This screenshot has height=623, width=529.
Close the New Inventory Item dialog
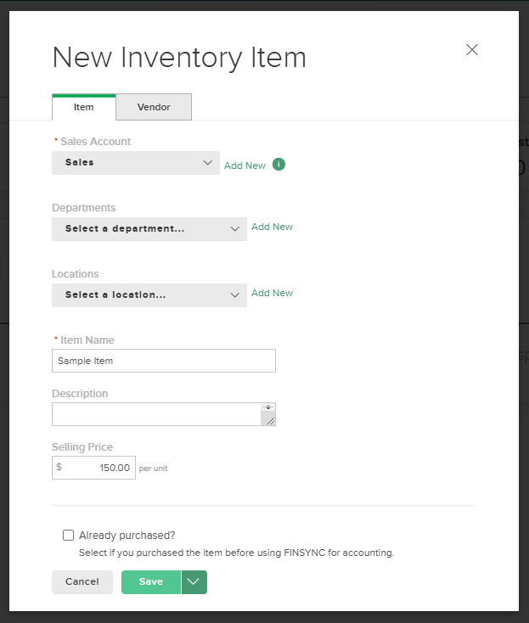click(472, 50)
